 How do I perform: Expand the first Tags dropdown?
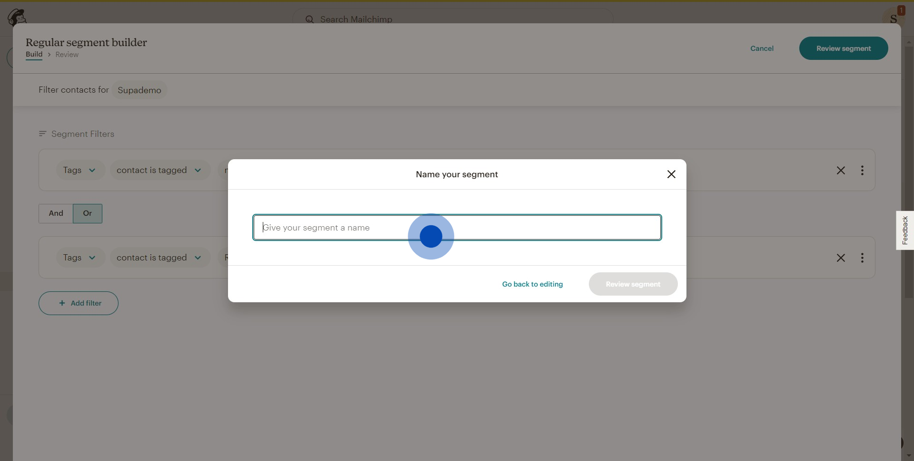coord(80,171)
